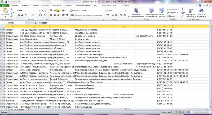Click Объединить и поместить в центре button
212x115 pixels.
[x=87, y=15]
